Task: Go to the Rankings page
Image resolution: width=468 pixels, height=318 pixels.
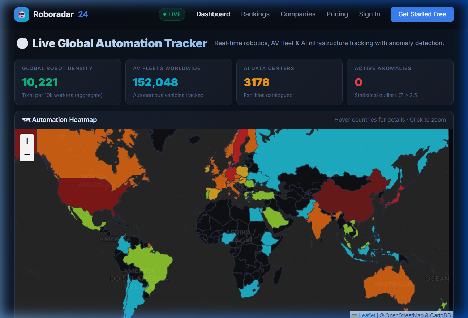Action: click(255, 14)
